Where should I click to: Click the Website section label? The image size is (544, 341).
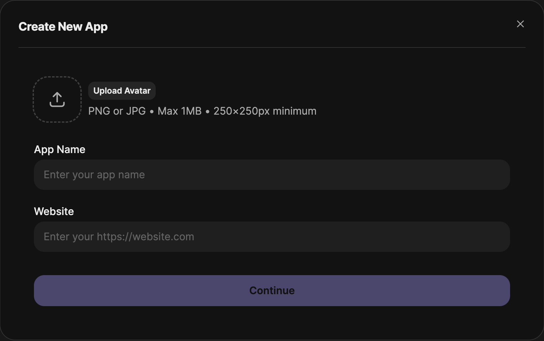coord(54,211)
